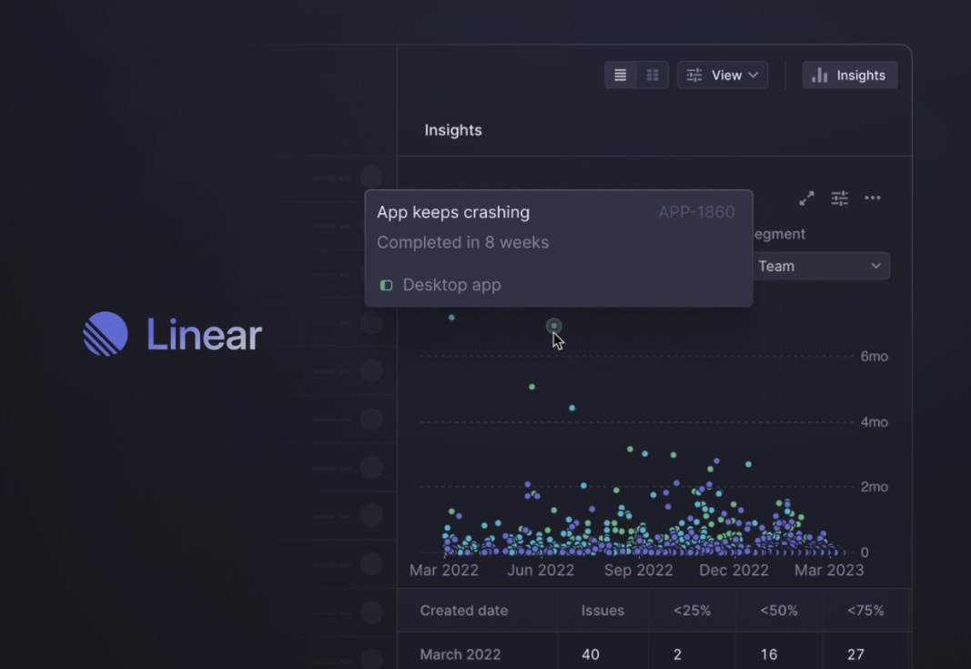Click the <25% column header
Image resolution: width=971 pixels, height=669 pixels.
692,610
